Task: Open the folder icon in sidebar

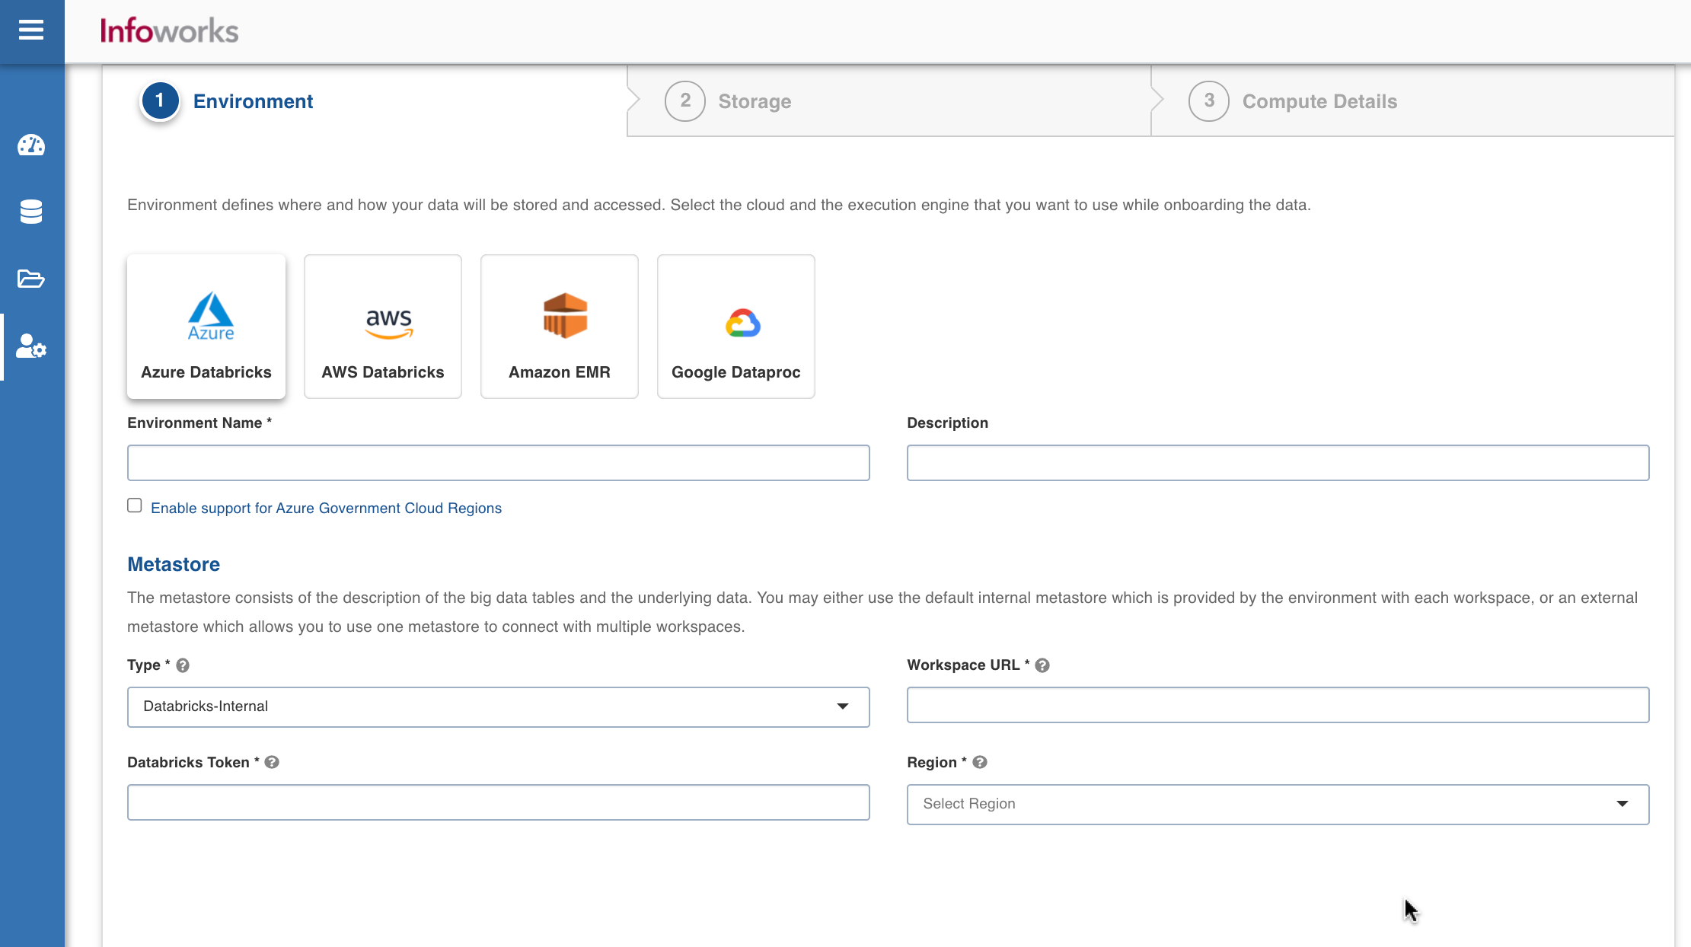Action: coord(31,279)
